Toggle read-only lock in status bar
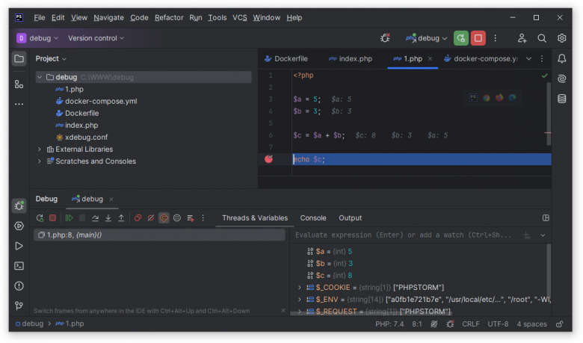 point(559,324)
